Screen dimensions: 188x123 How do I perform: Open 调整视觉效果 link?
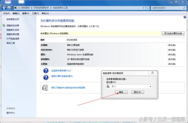coord(13,25)
